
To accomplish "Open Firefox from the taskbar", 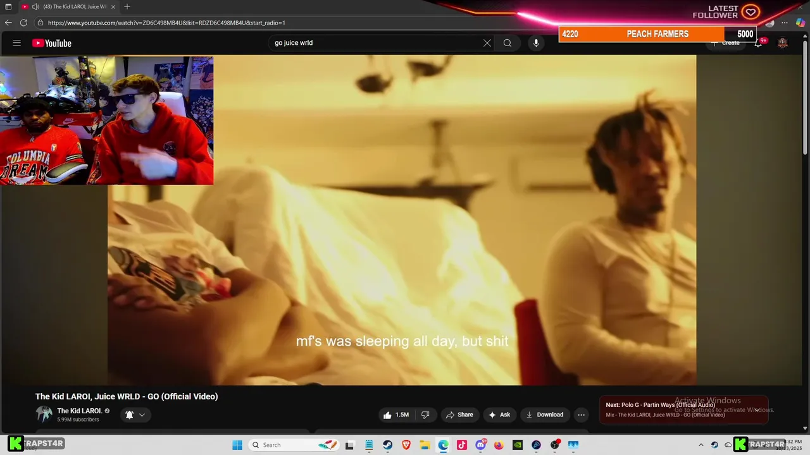I will tap(499, 445).
